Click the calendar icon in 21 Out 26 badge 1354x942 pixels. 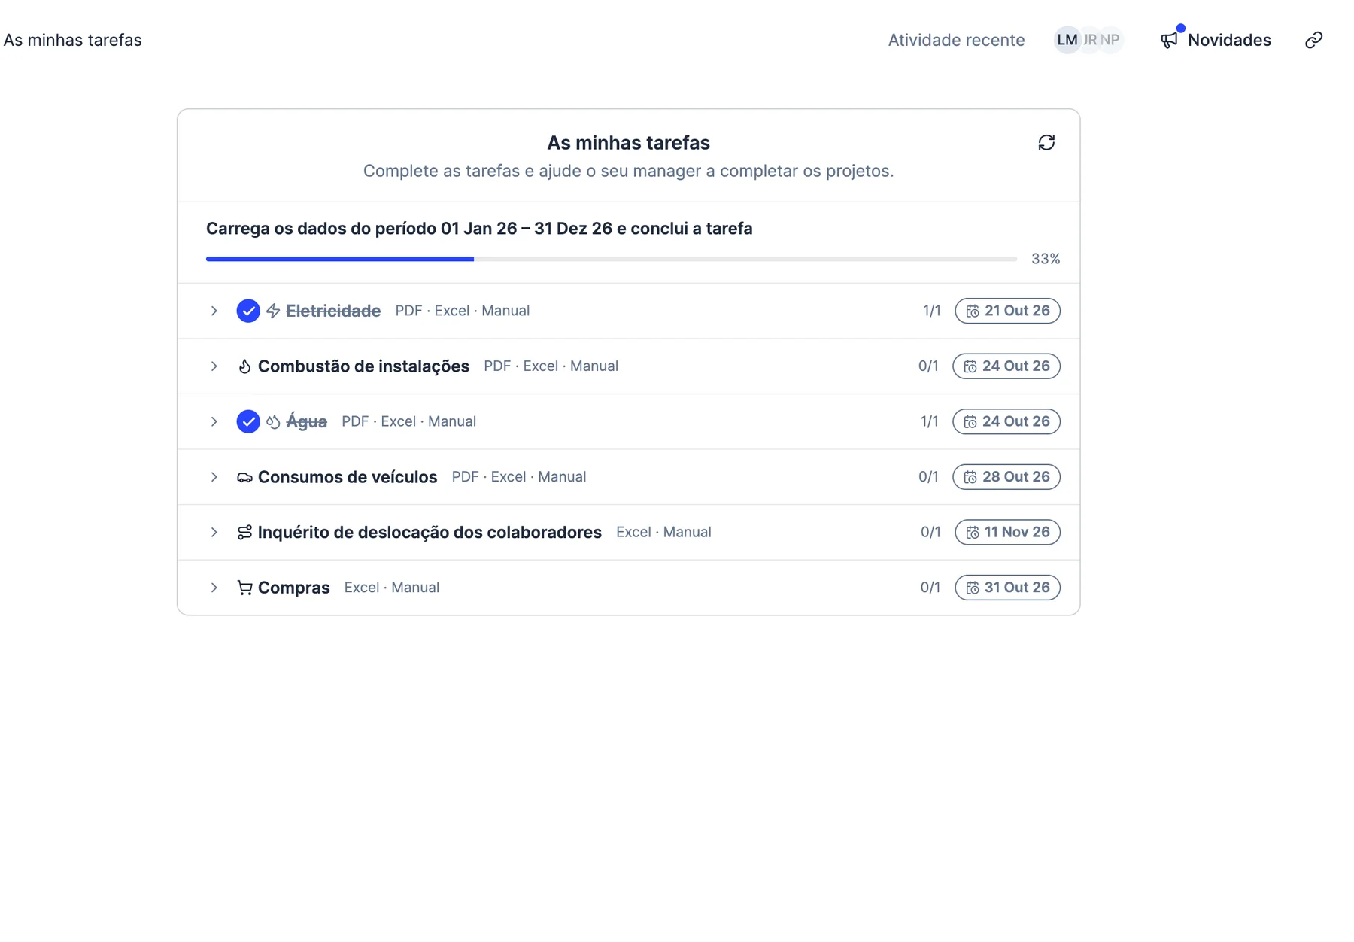tap(973, 311)
